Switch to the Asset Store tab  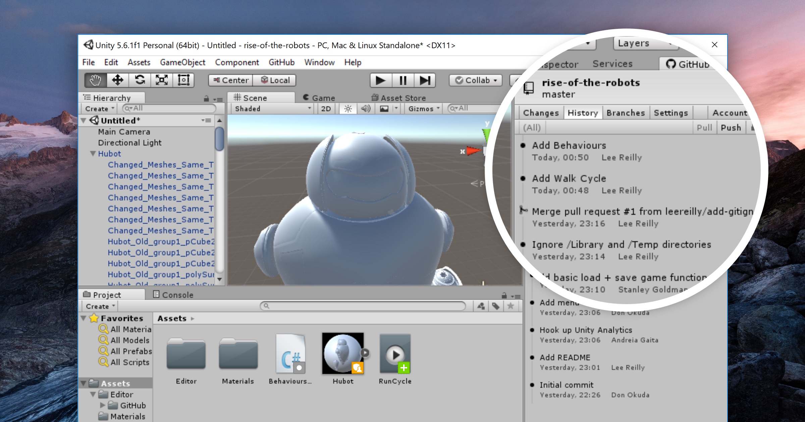pos(398,98)
